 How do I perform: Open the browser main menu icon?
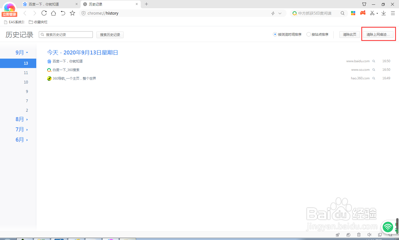pos(393,13)
